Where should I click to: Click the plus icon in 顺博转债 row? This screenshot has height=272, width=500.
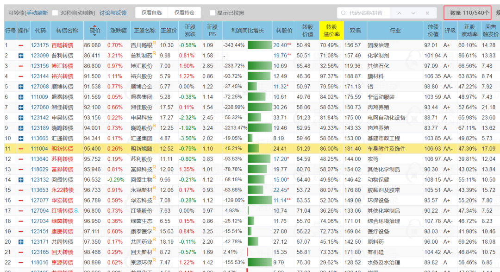pos(21,87)
